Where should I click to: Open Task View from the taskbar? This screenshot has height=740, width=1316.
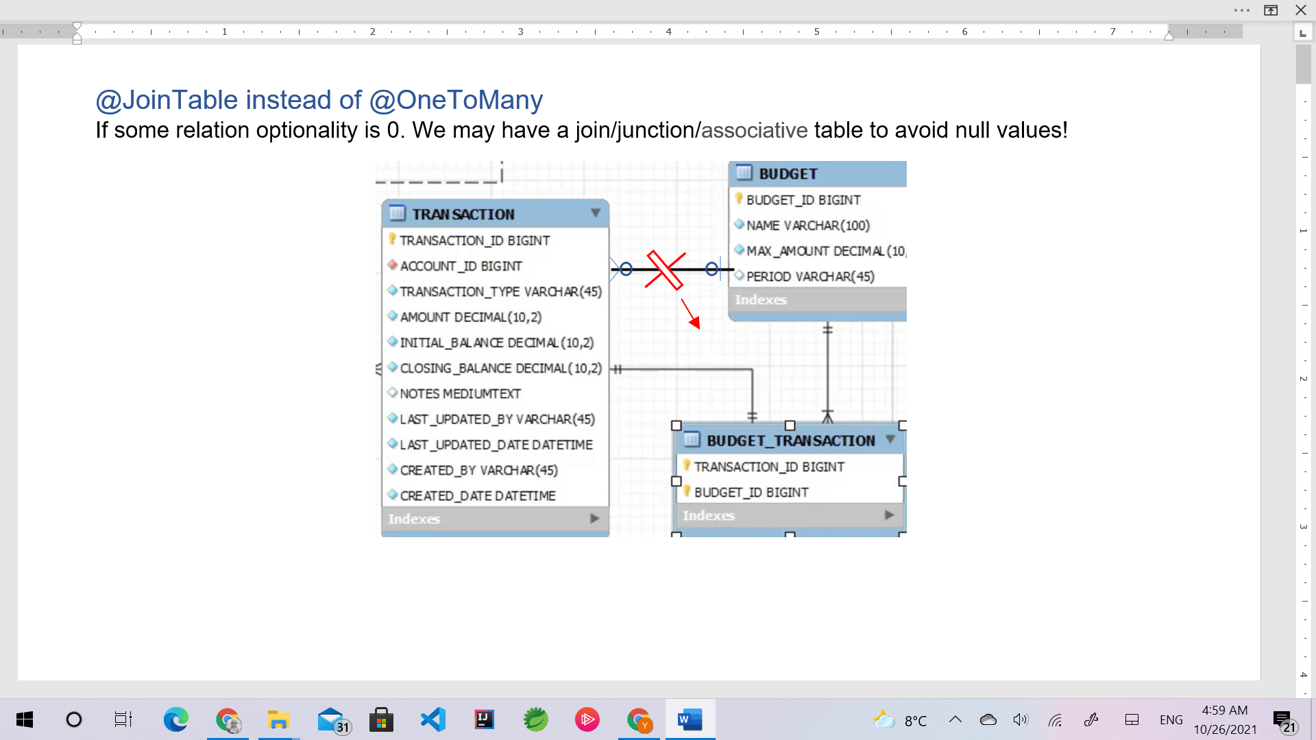click(x=123, y=719)
